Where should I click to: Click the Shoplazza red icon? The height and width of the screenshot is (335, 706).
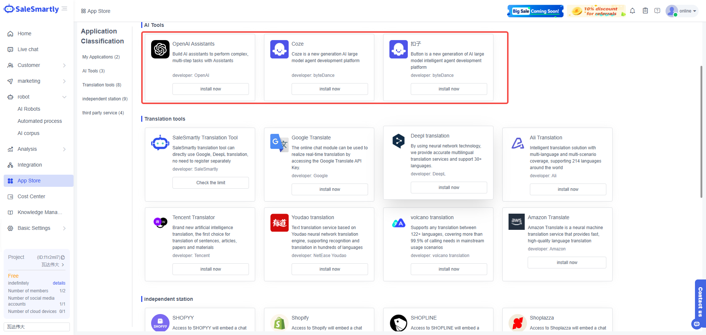pos(518,323)
